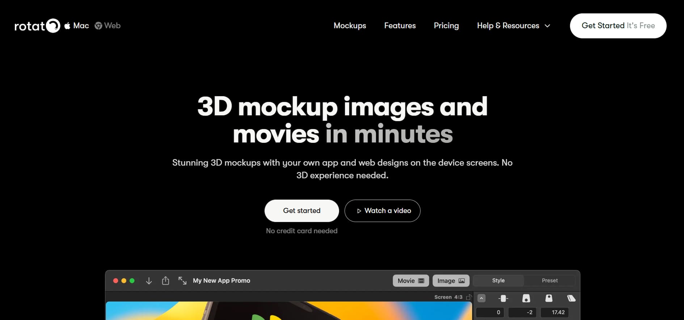The width and height of the screenshot is (684, 320).
Task: Click the Rotato logo in header
Action: click(x=37, y=26)
